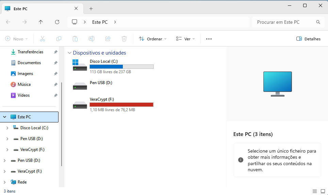Toggle the Detalhes pane button
This screenshot has height=195, width=328.
pos(308,39)
